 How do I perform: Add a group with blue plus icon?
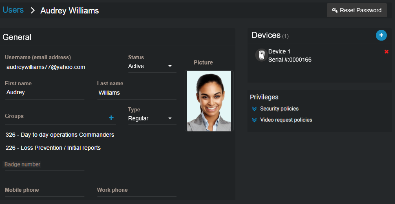click(x=111, y=118)
